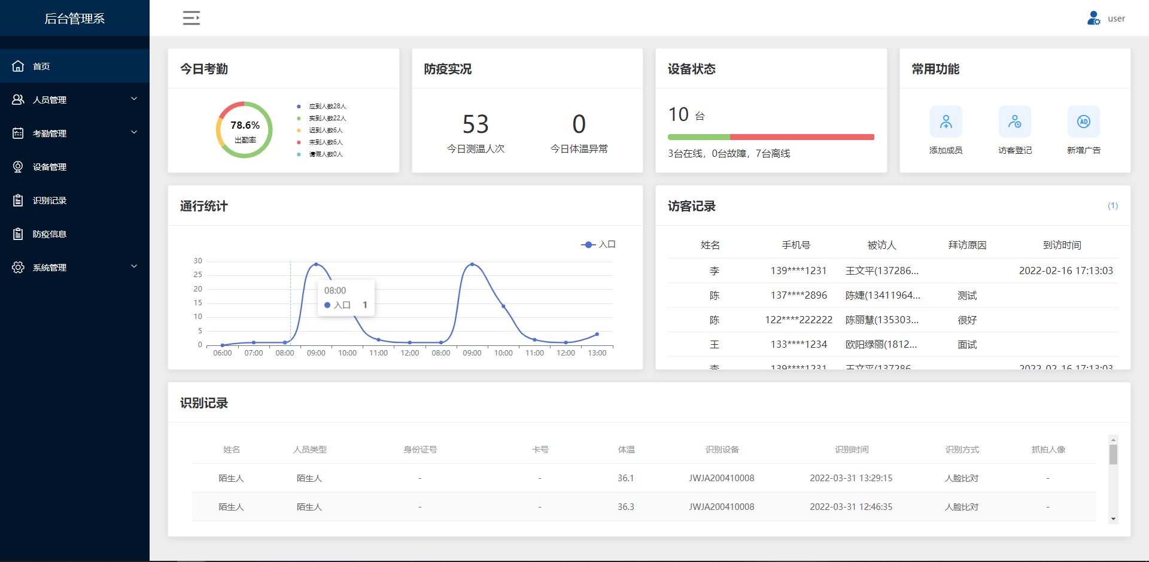Toggle 请假人数0人 legend entry
Viewport: 1149px width, 562px height.
click(320, 154)
